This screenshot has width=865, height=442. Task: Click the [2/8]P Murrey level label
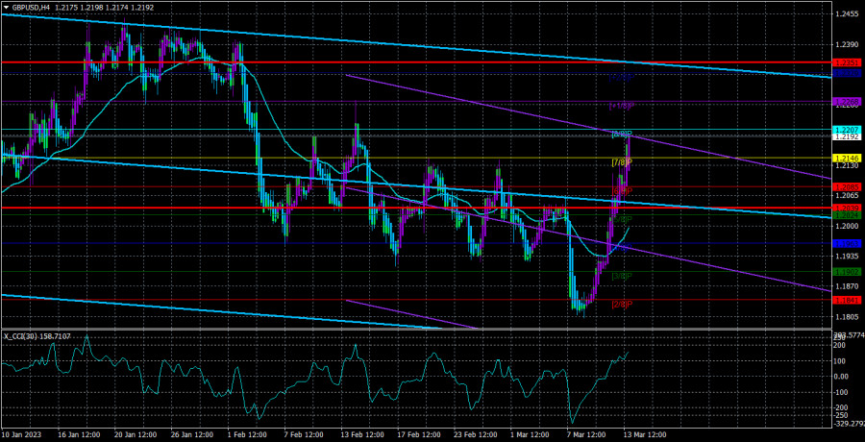[x=622, y=305]
